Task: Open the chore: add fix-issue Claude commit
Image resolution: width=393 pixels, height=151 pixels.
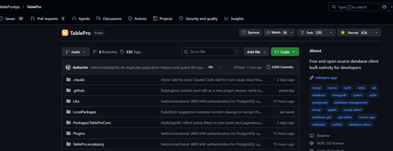Action: pyautogui.click(x=211, y=80)
